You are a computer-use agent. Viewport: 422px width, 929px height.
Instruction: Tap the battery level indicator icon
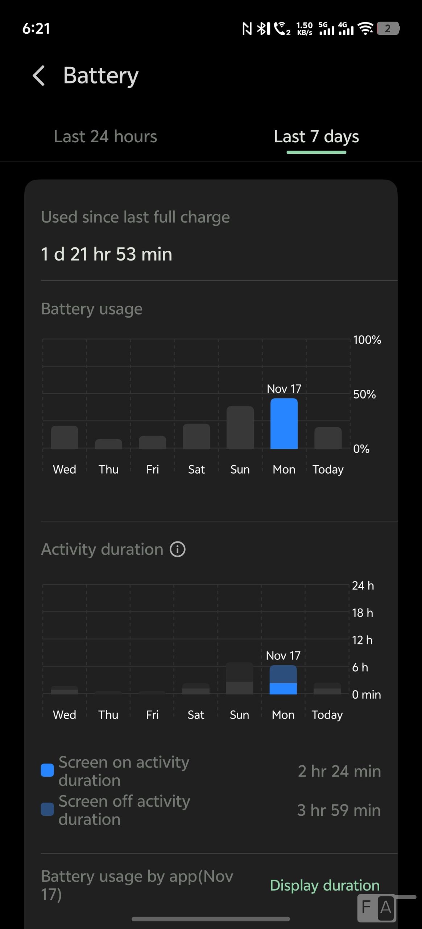tap(388, 28)
